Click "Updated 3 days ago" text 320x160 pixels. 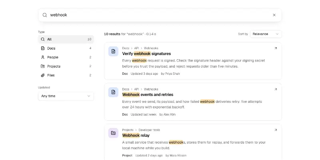[x=144, y=74]
